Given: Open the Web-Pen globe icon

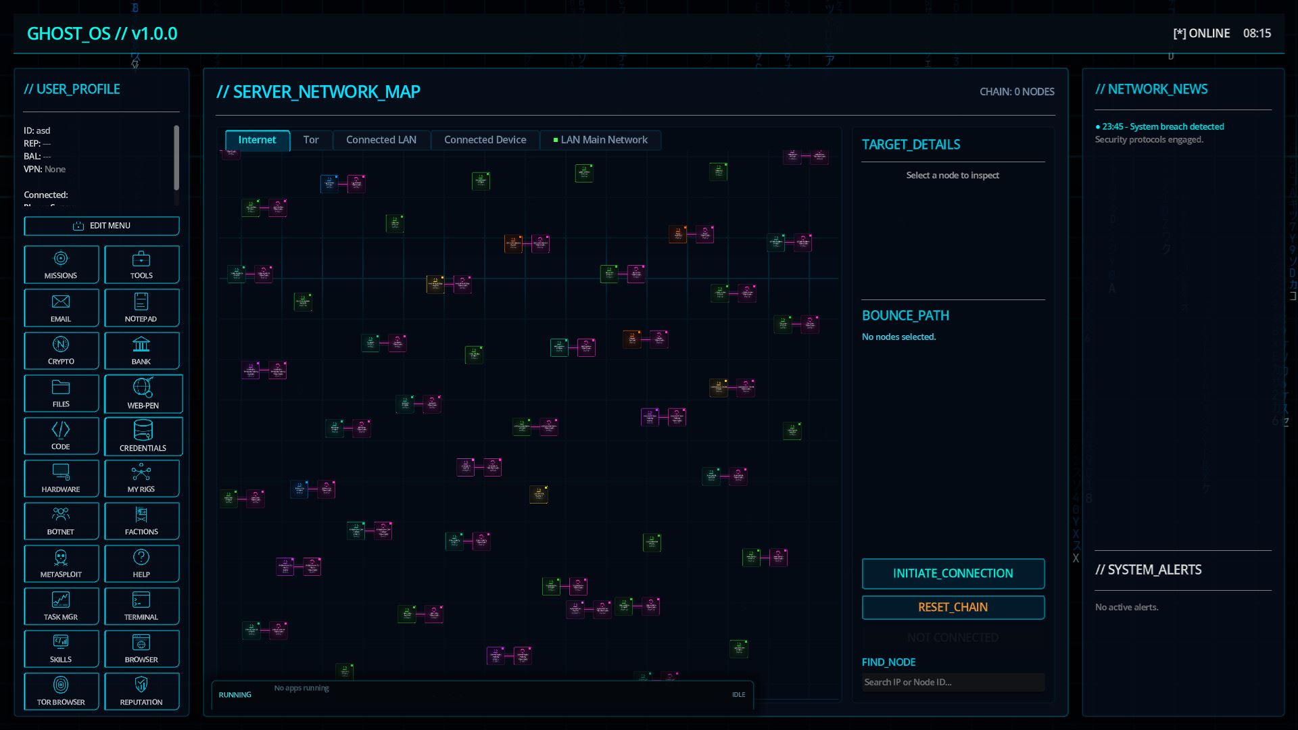Looking at the screenshot, I should pyautogui.click(x=143, y=393).
